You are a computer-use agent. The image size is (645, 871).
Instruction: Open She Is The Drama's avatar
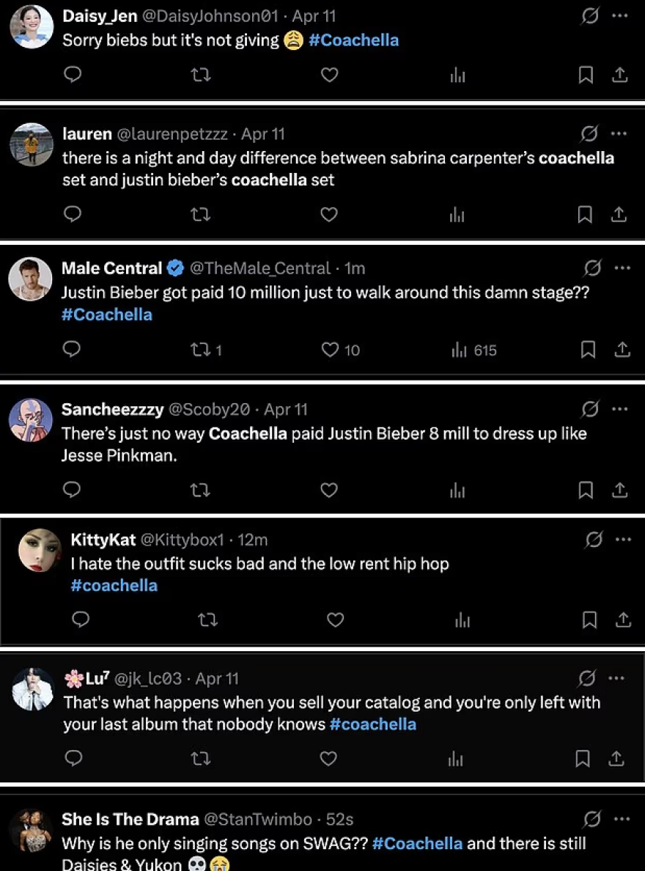[31, 830]
